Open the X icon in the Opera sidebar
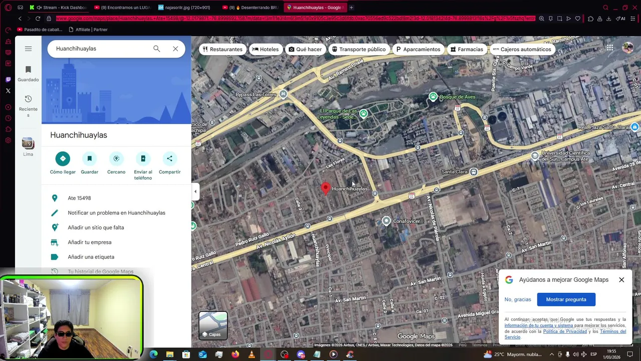This screenshot has height=361, width=641. 8,91
